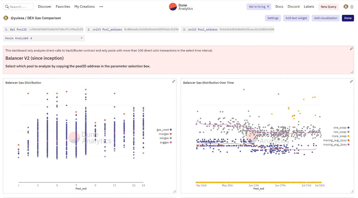Toggle moving_avg_1swap legend series

(x=337, y=140)
